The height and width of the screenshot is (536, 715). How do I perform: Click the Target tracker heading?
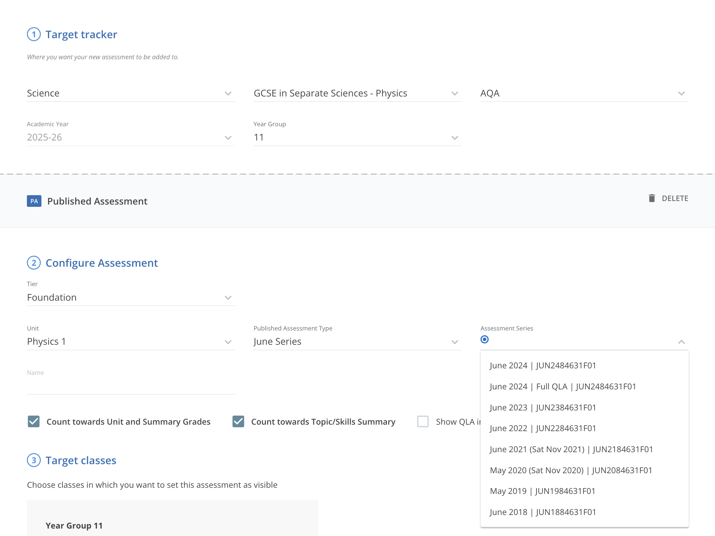81,34
